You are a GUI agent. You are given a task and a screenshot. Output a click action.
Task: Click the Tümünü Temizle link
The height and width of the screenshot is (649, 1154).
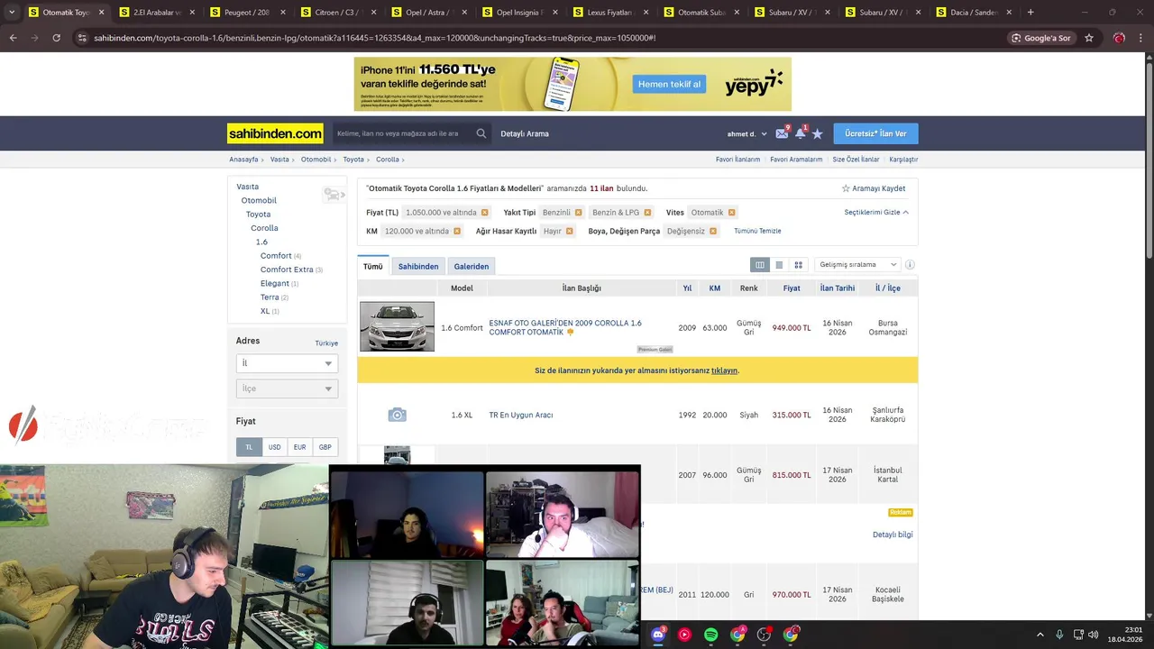[757, 232]
